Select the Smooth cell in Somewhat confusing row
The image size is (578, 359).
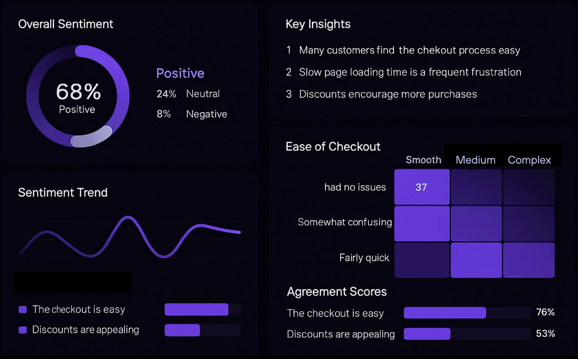point(421,222)
